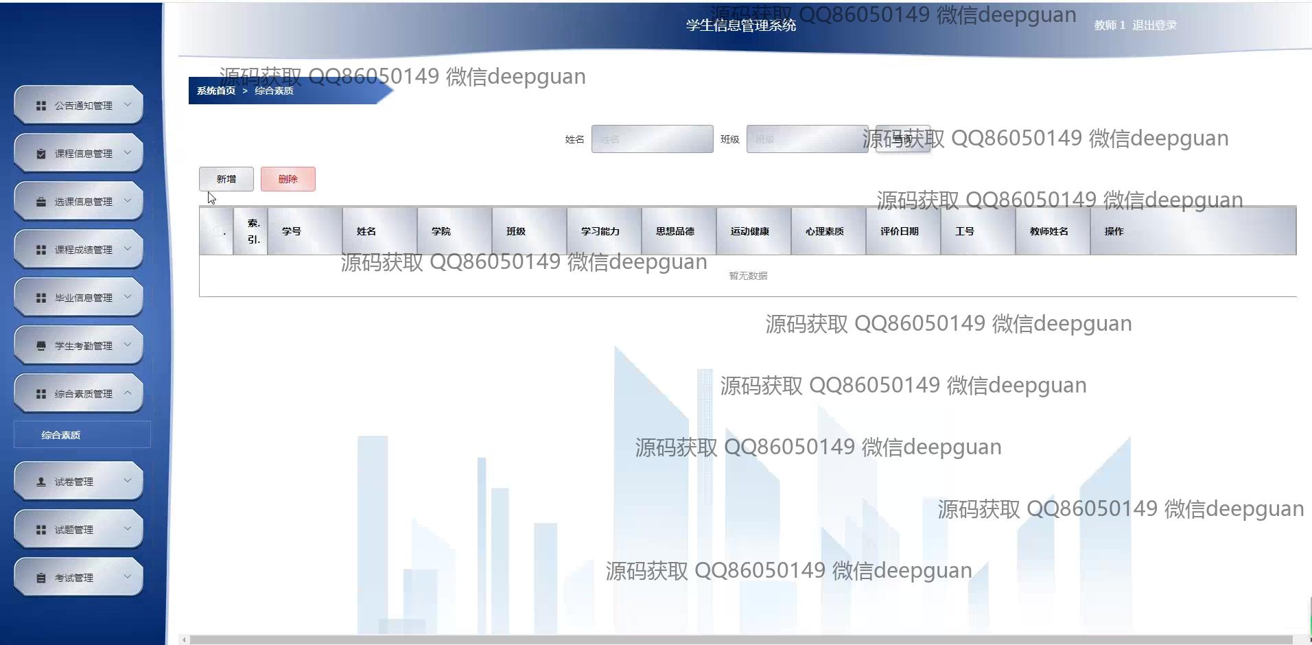The width and height of the screenshot is (1312, 645).
Task: Expand the 考试管理 chevron
Action: (x=128, y=577)
